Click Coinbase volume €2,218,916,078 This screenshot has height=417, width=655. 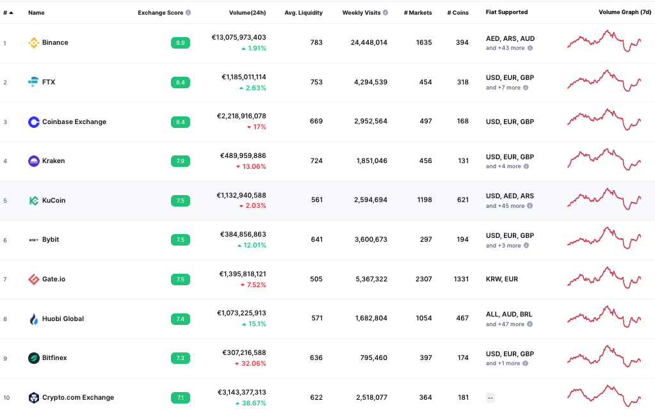[x=241, y=116]
